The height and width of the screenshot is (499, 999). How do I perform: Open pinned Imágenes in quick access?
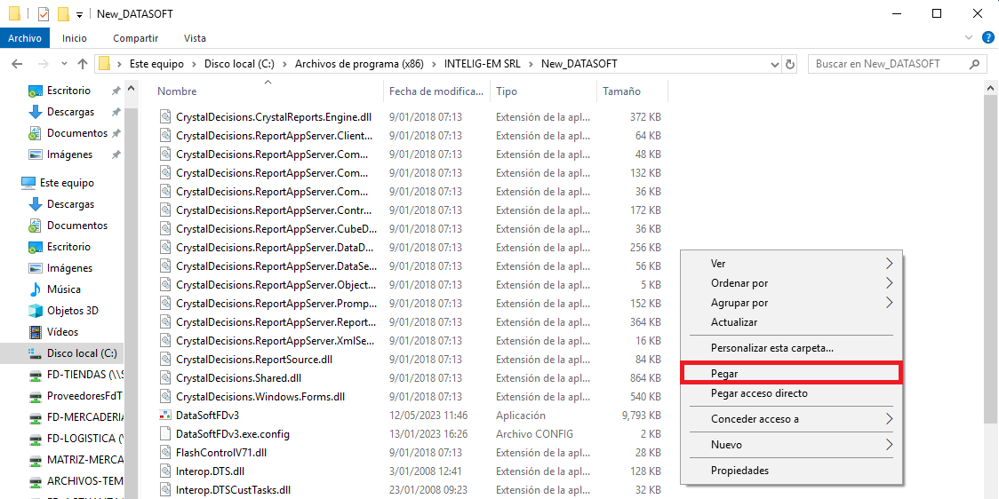[x=69, y=154]
